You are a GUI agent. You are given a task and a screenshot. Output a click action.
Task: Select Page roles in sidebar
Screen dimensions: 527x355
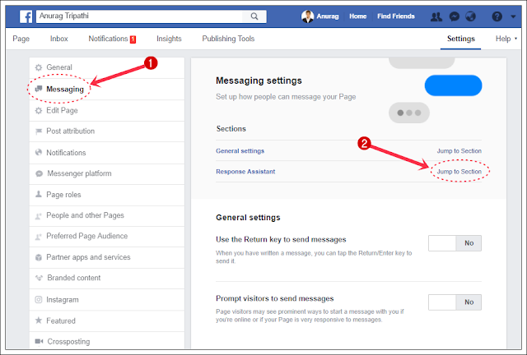pyautogui.click(x=107, y=195)
